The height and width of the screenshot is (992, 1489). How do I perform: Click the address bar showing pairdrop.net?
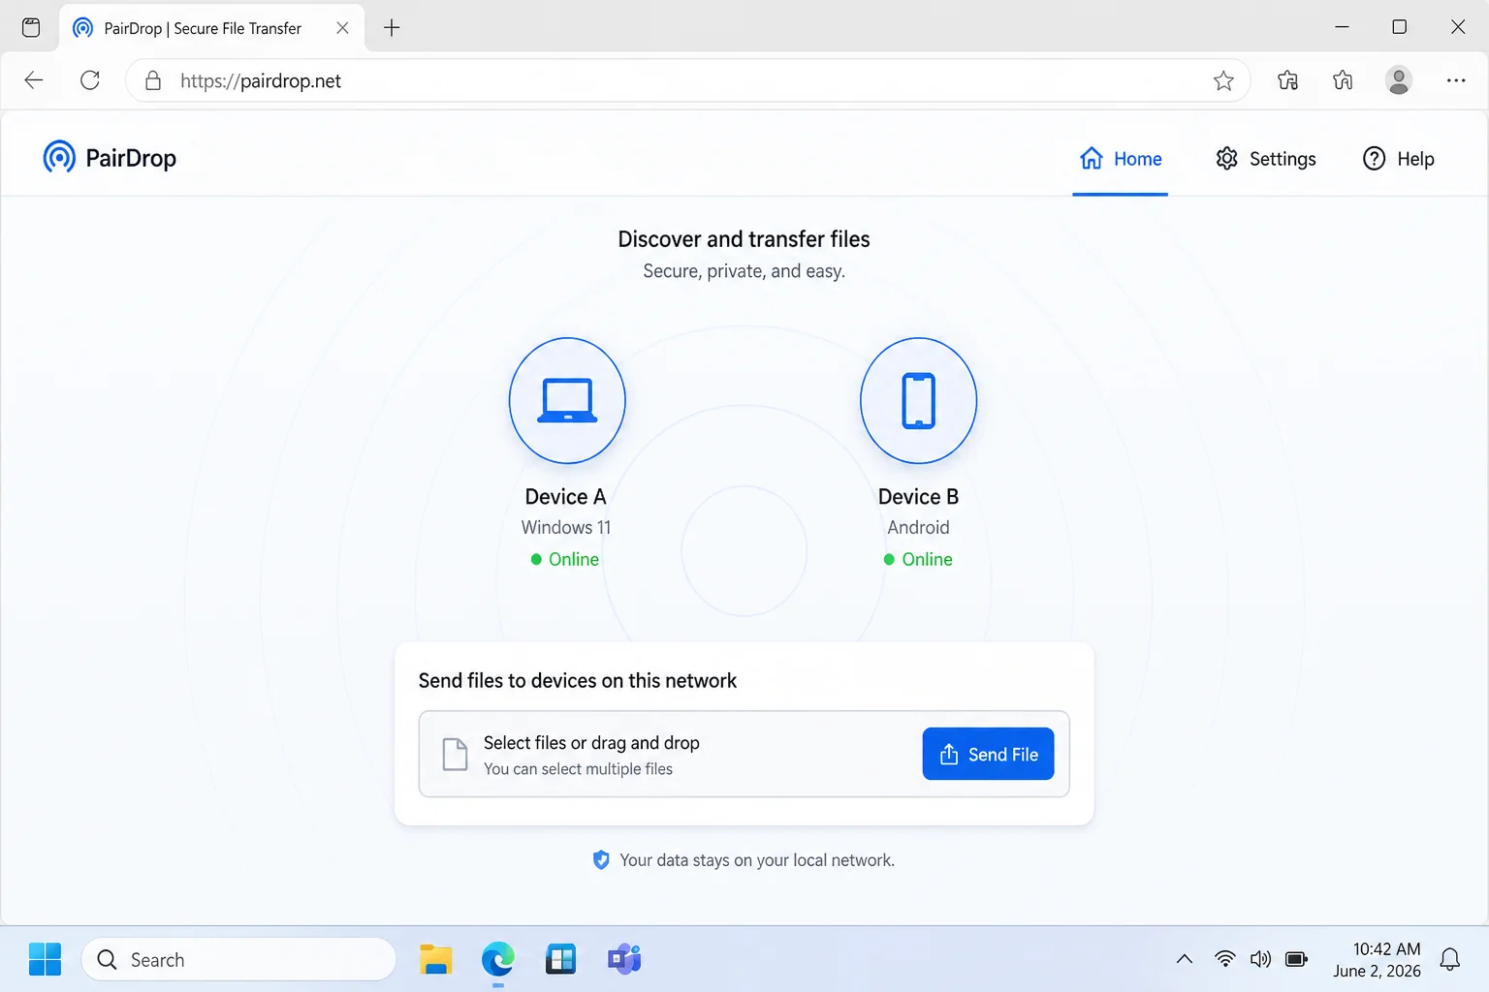(x=687, y=80)
